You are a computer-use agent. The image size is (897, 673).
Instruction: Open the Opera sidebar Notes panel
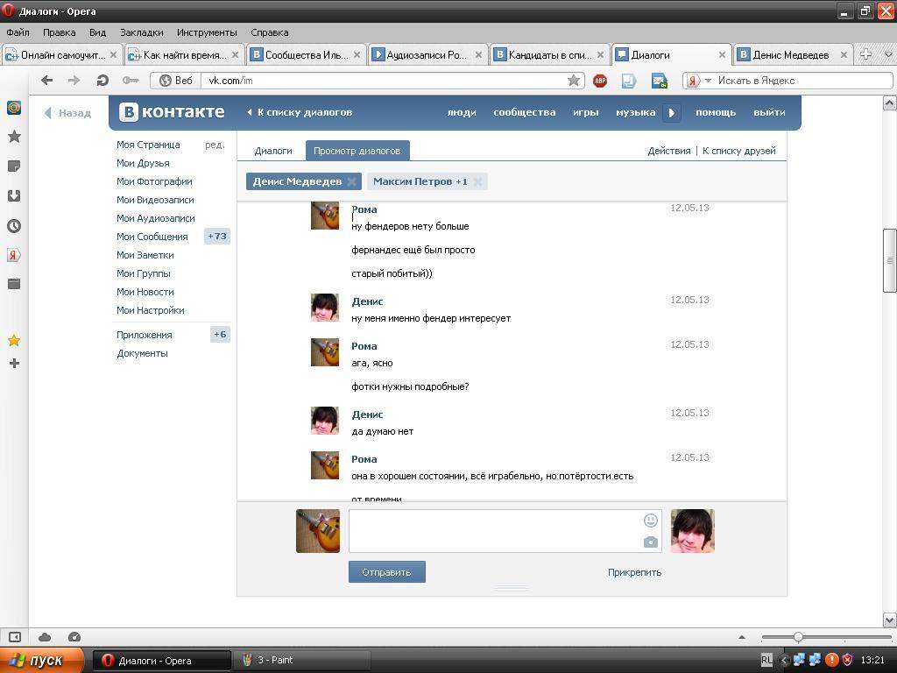click(14, 166)
